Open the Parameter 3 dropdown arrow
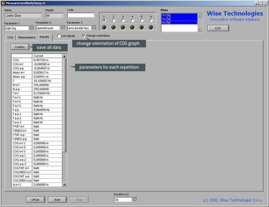The image size is (269, 207). pyautogui.click(x=94, y=28)
